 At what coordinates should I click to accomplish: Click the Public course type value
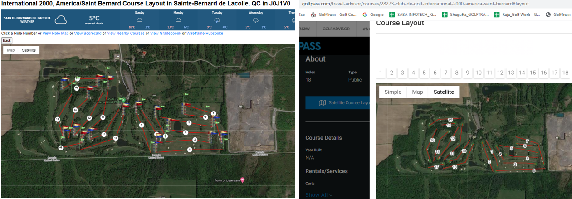click(355, 80)
